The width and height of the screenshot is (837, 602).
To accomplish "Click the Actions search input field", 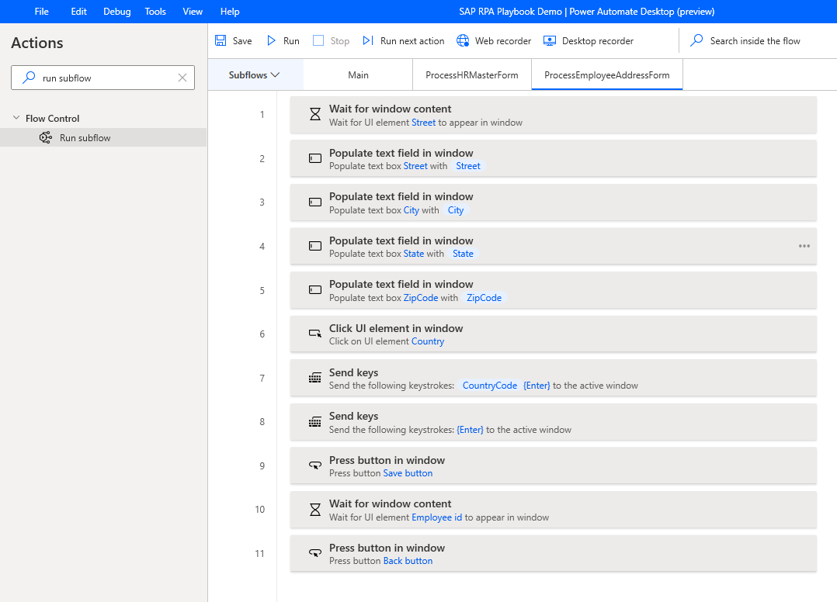I will point(103,78).
